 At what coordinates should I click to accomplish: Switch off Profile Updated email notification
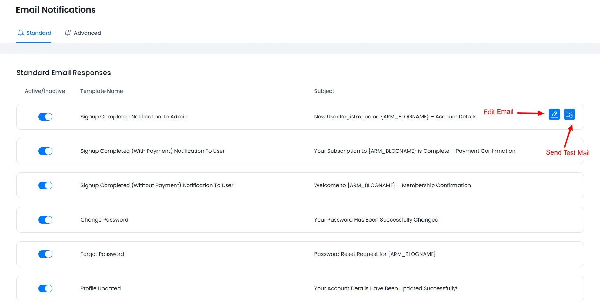click(x=45, y=288)
